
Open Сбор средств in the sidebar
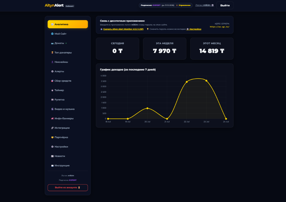[68, 81]
